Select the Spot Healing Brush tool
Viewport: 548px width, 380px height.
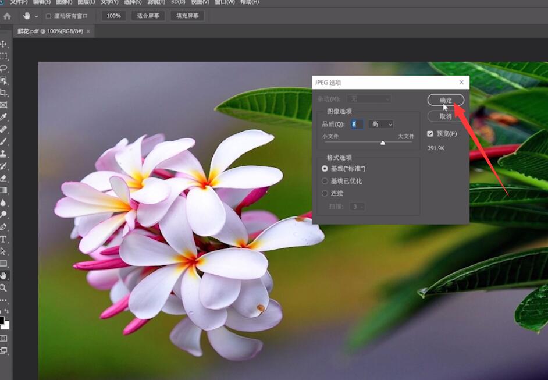(x=3, y=129)
